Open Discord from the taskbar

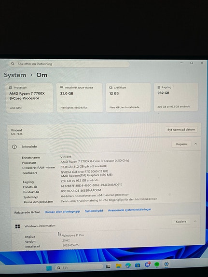click(x=148, y=264)
